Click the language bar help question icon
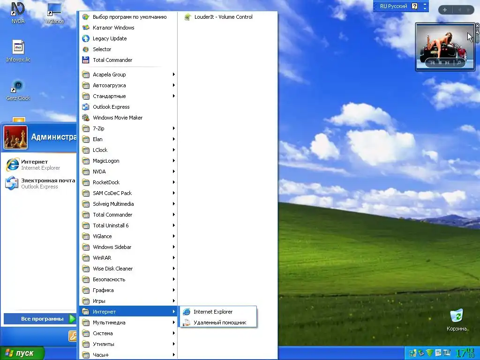480x360 pixels. tap(414, 6)
